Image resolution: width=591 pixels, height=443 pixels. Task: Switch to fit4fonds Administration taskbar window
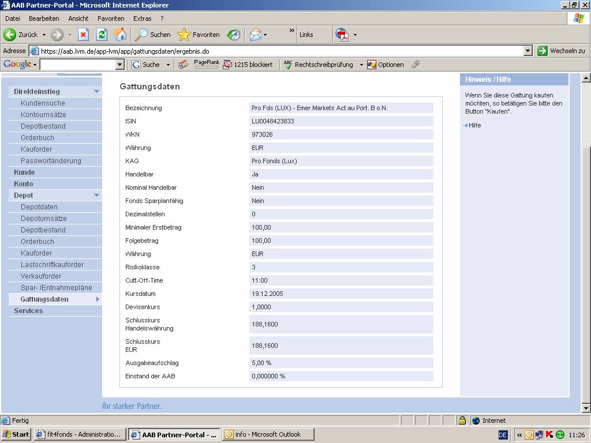point(79,434)
